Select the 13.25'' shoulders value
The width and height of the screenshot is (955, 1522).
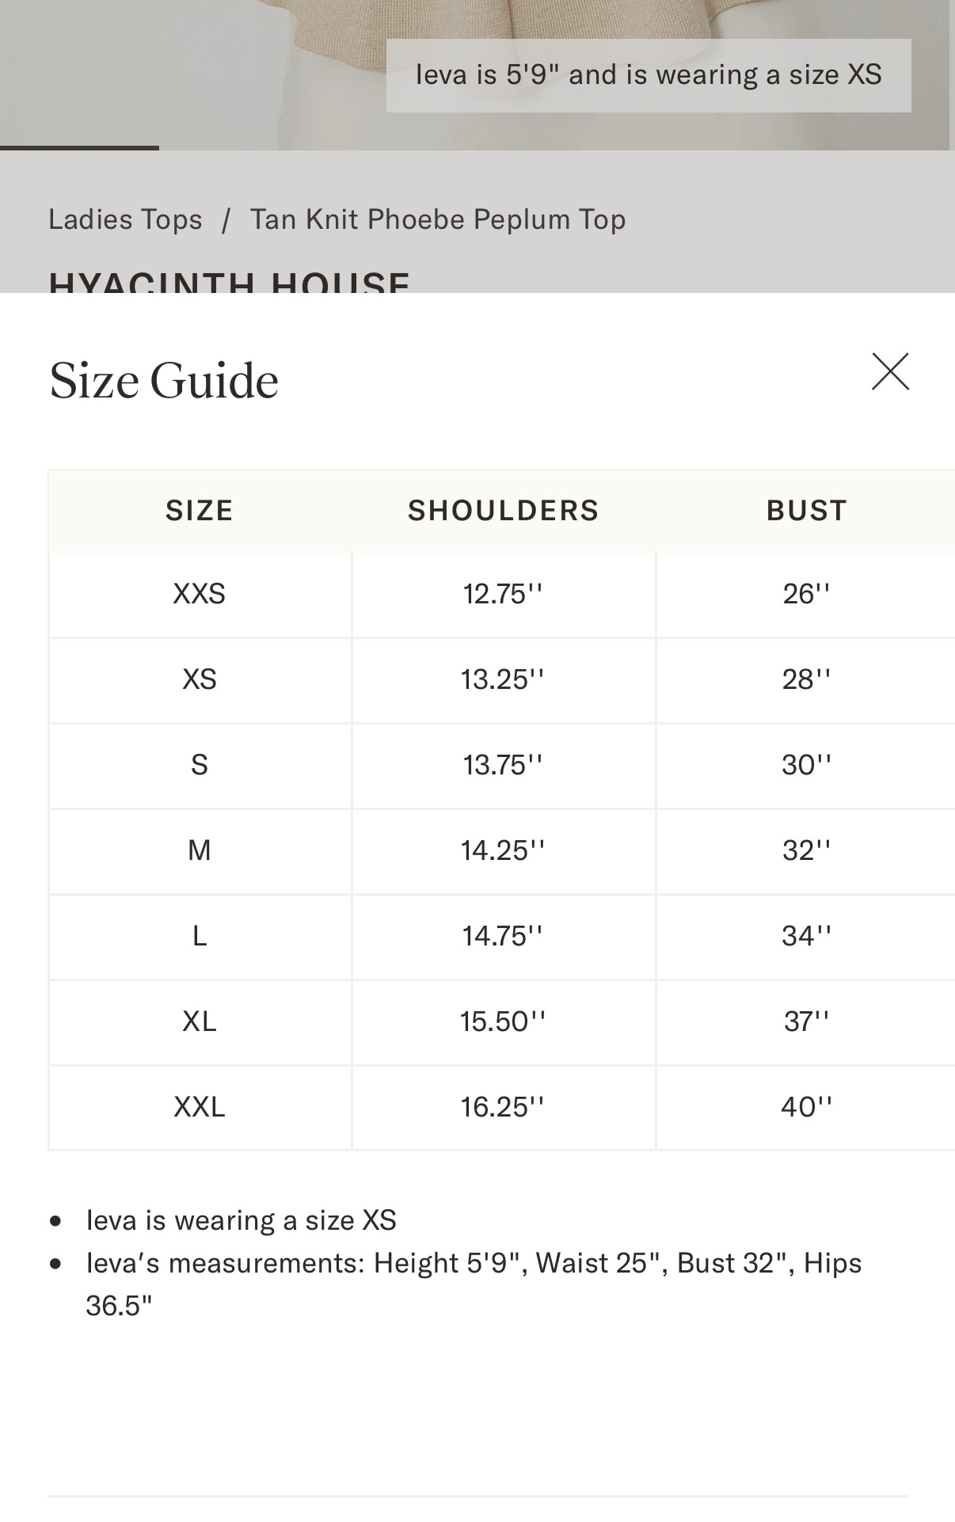click(504, 680)
